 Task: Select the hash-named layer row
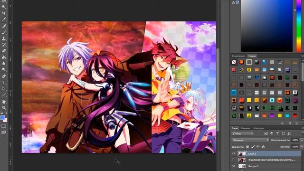(266, 160)
